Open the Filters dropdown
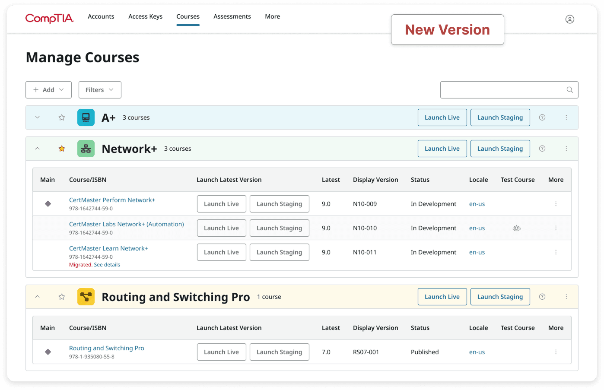This screenshot has height=390, width=604. (100, 90)
